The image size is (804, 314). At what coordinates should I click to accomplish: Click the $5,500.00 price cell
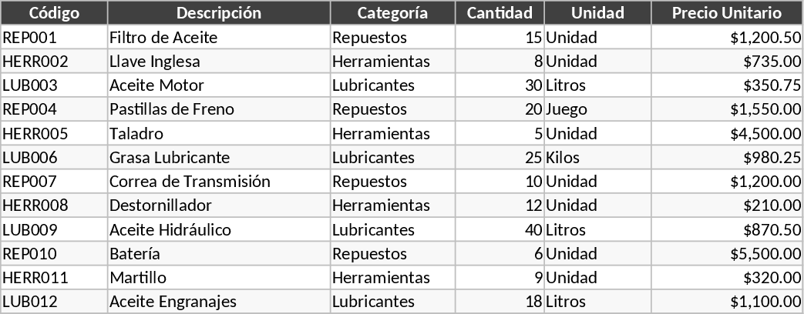click(x=726, y=253)
